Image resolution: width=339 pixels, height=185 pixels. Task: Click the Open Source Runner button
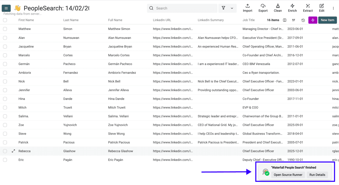(x=288, y=175)
